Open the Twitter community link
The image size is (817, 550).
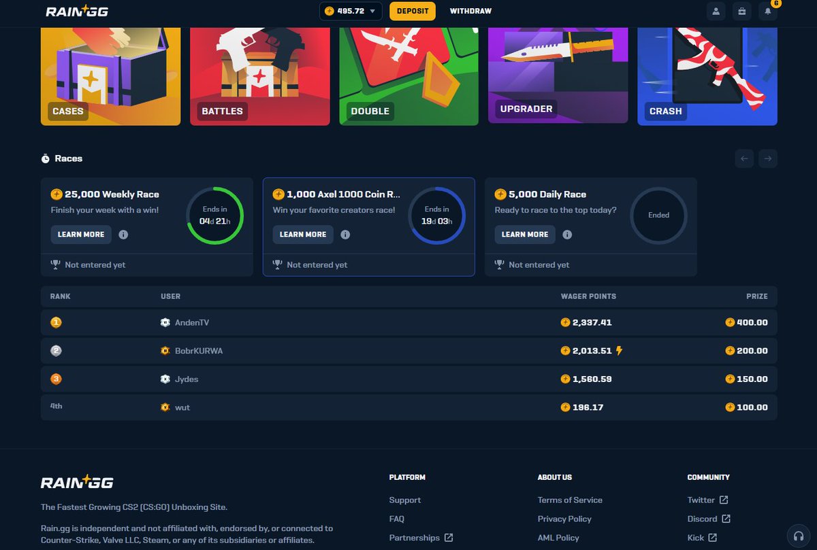coord(707,500)
